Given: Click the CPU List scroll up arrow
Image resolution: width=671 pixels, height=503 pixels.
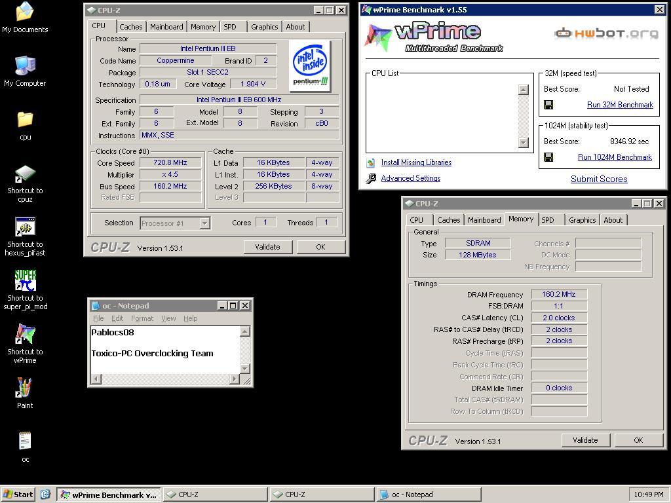Looking at the screenshot, I should tap(524, 89).
